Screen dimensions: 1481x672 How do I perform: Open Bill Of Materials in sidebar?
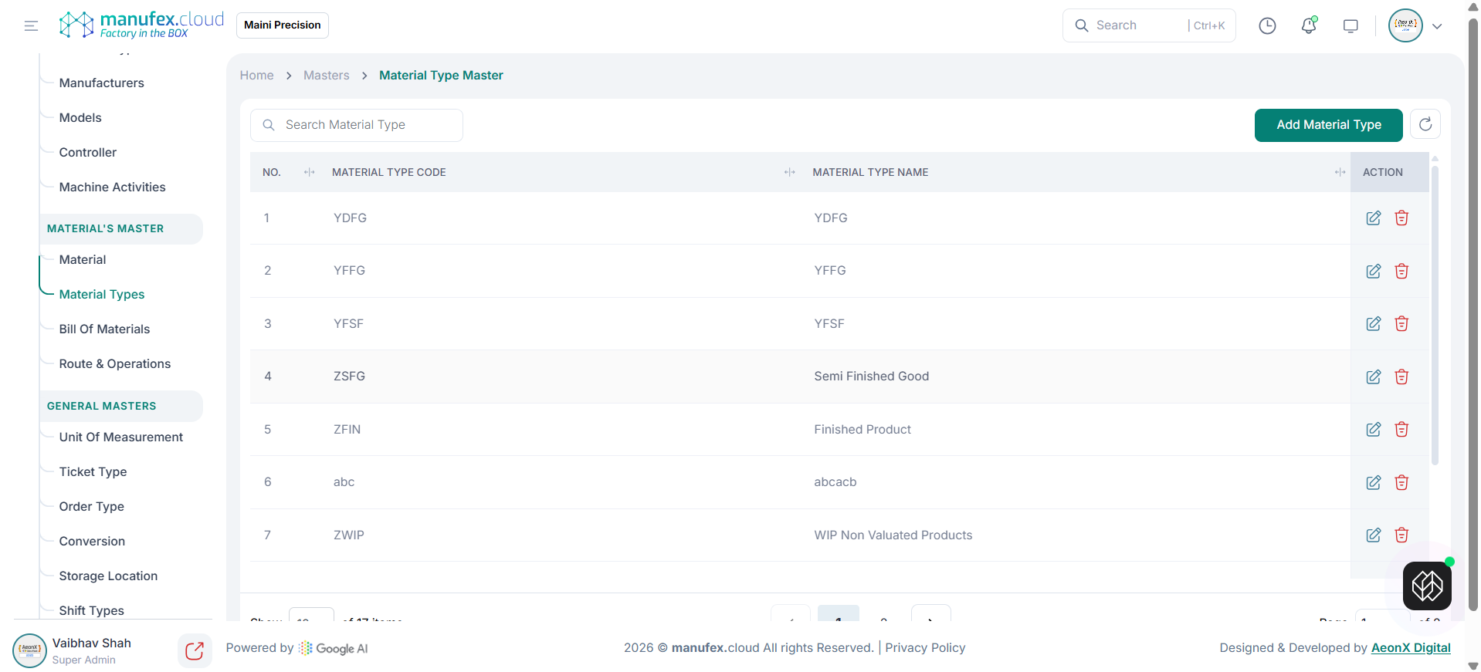104,329
